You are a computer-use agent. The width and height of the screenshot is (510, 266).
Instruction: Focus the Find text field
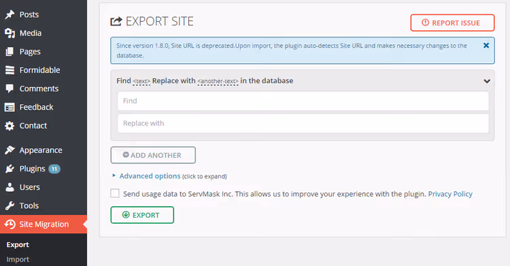tap(303, 101)
